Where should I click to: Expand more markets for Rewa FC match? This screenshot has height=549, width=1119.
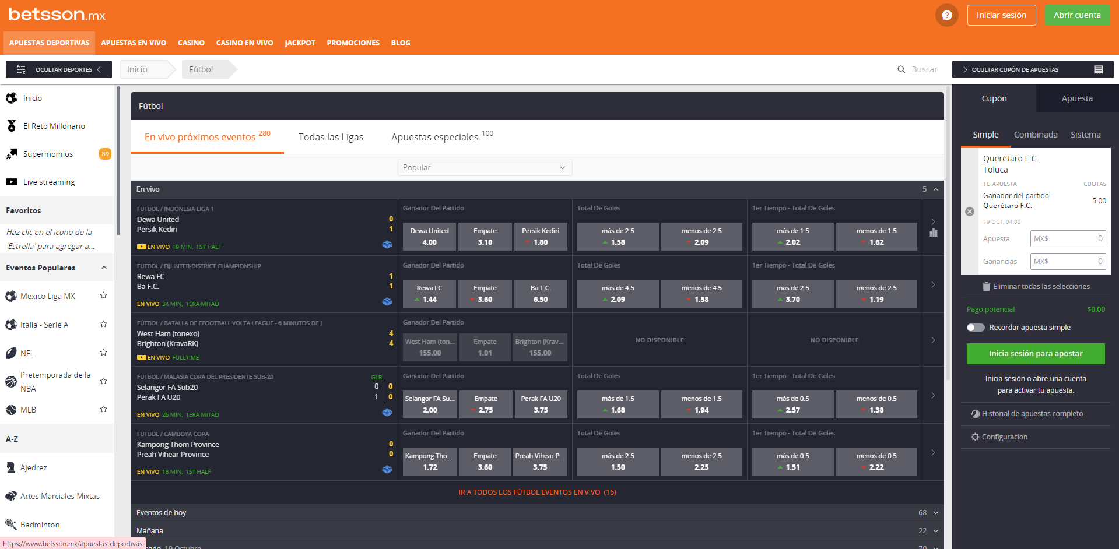click(933, 284)
